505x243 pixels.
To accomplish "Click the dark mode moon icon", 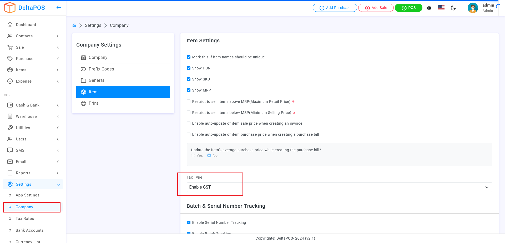I will [453, 8].
